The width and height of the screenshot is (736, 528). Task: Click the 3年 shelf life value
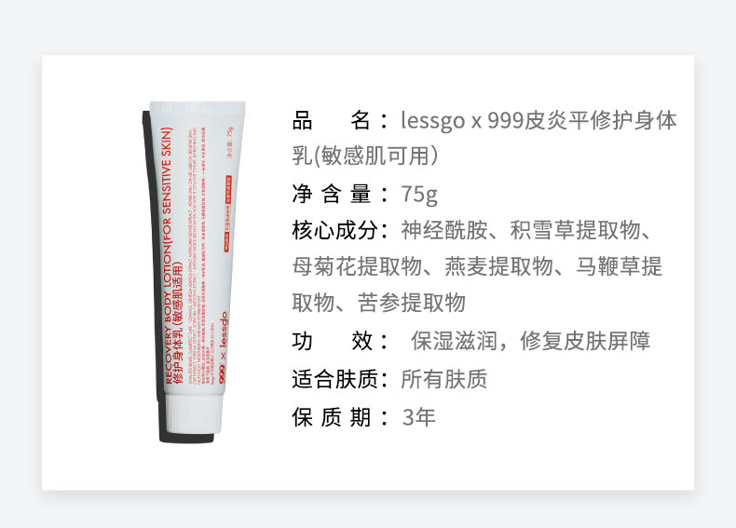pos(418,417)
